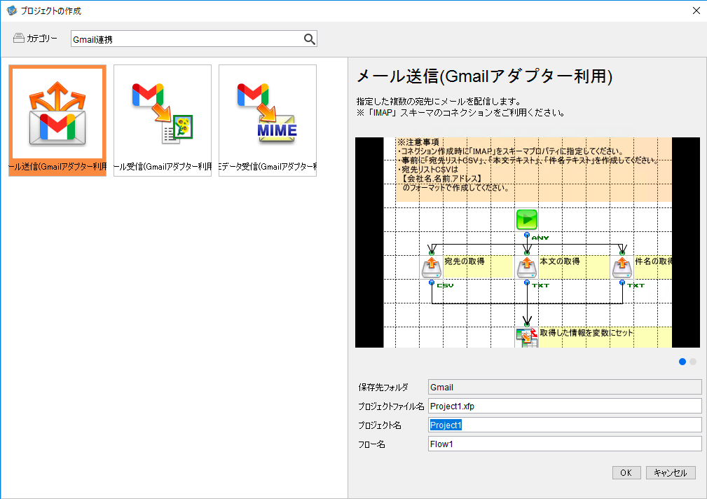
Task: Click the description text 指定した複数の宛先にメールを配信します
Action: click(439, 102)
